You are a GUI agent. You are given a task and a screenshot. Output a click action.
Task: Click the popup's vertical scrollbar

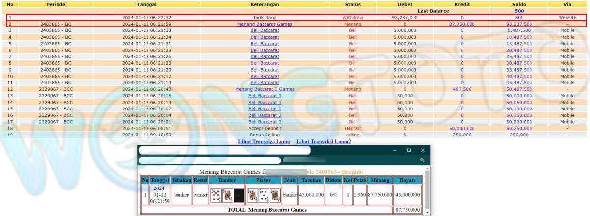coord(427,191)
